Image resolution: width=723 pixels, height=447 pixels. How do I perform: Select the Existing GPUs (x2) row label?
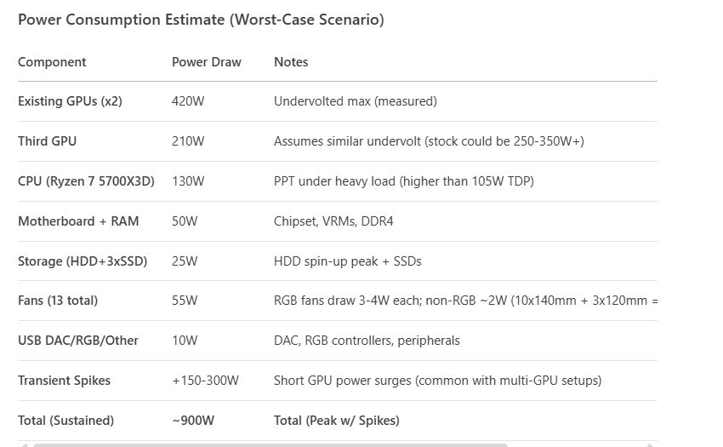[70, 101]
